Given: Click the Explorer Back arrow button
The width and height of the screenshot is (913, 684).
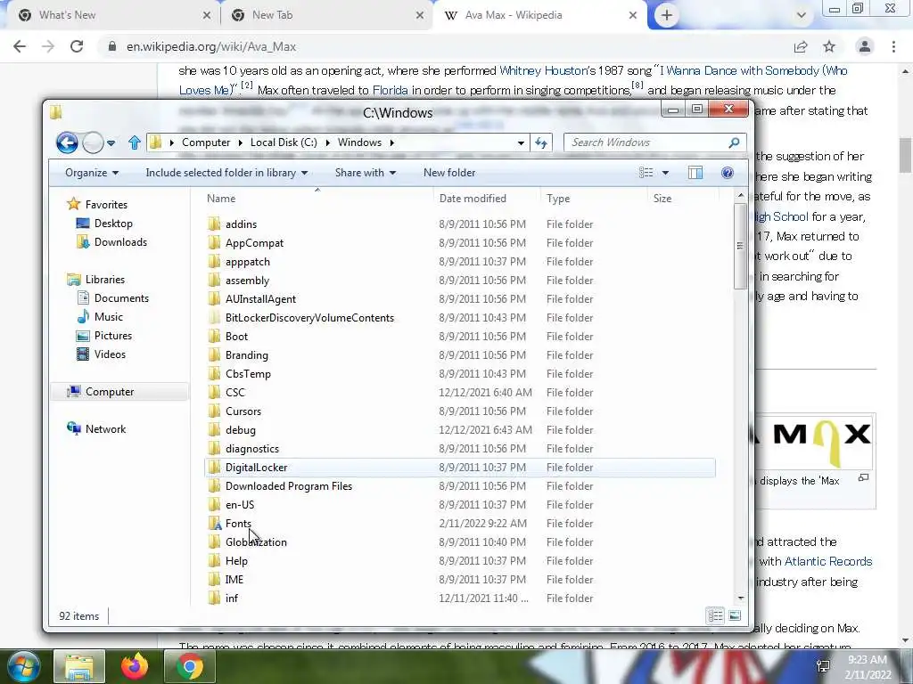Looking at the screenshot, I should coord(67,142).
